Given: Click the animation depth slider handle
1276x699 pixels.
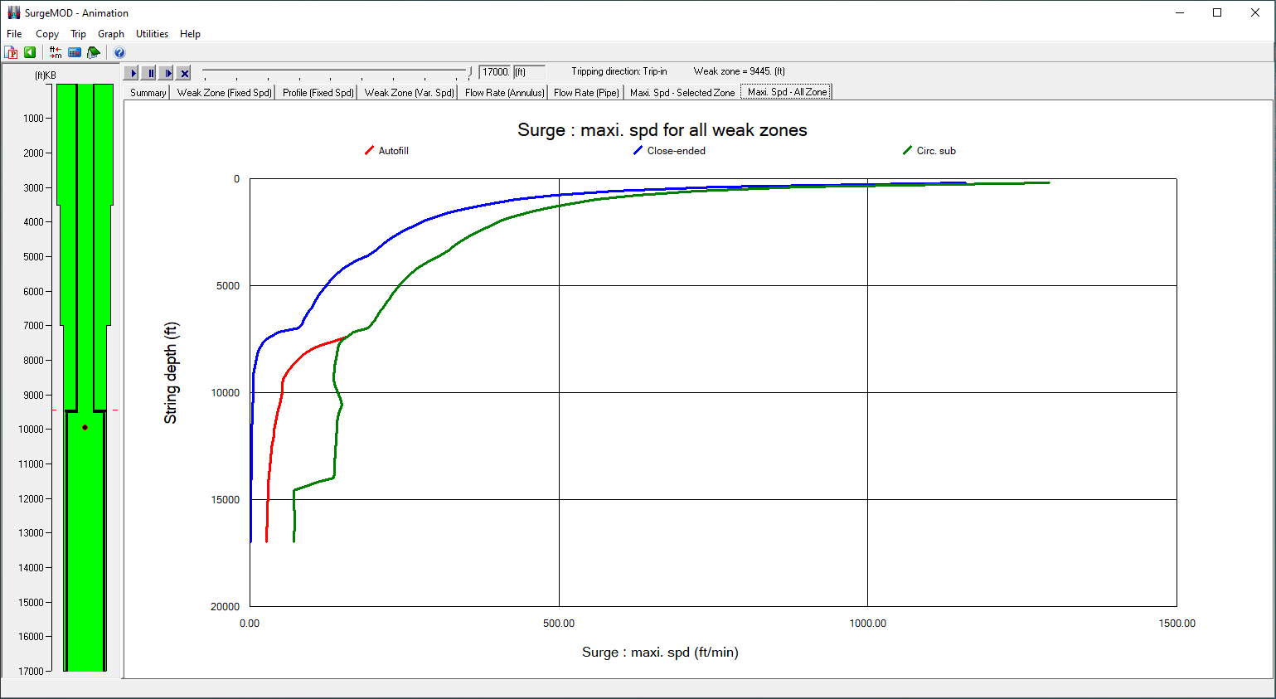Looking at the screenshot, I should 470,72.
